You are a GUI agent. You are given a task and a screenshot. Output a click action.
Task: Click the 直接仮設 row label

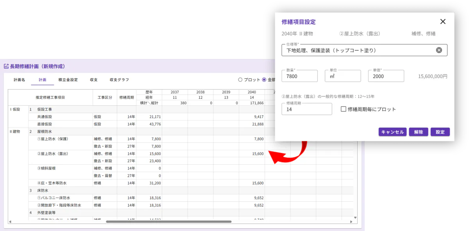[x=45, y=124]
